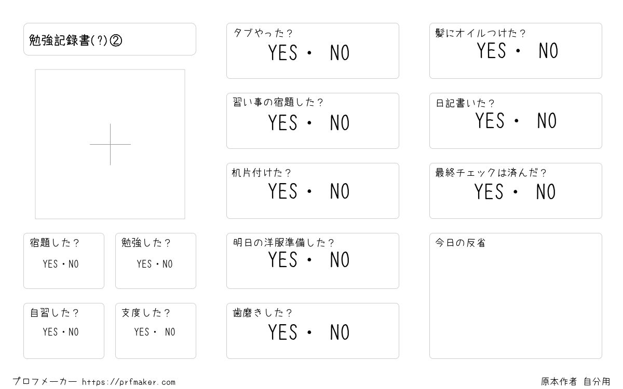Choose NO in 支度した？ box
The height and width of the screenshot is (389, 623).
(170, 332)
